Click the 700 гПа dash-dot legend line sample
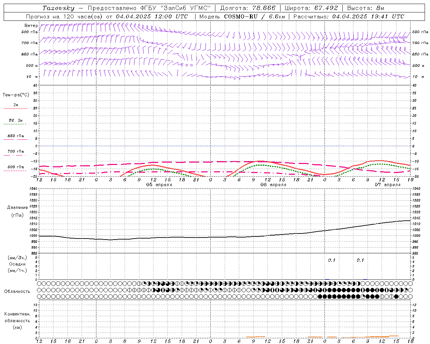 pyautogui.click(x=15, y=155)
